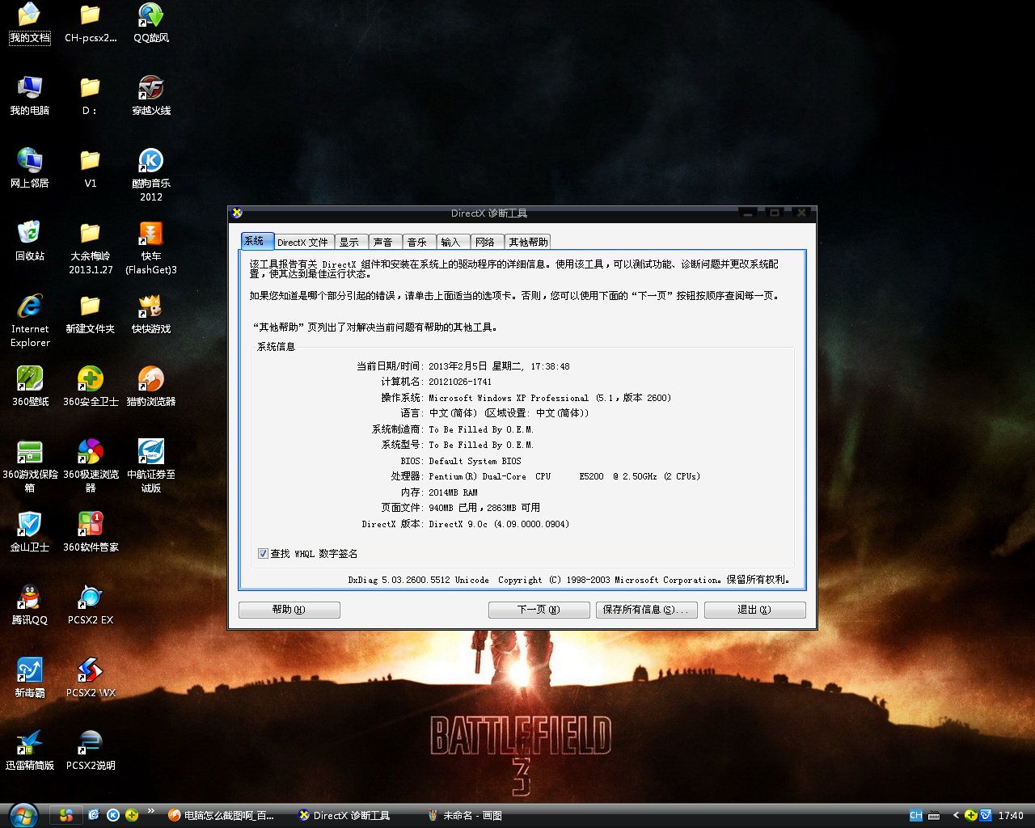Screen dimensions: 1035x828
Task: Switch to the 网络 tab
Action: click(x=487, y=242)
